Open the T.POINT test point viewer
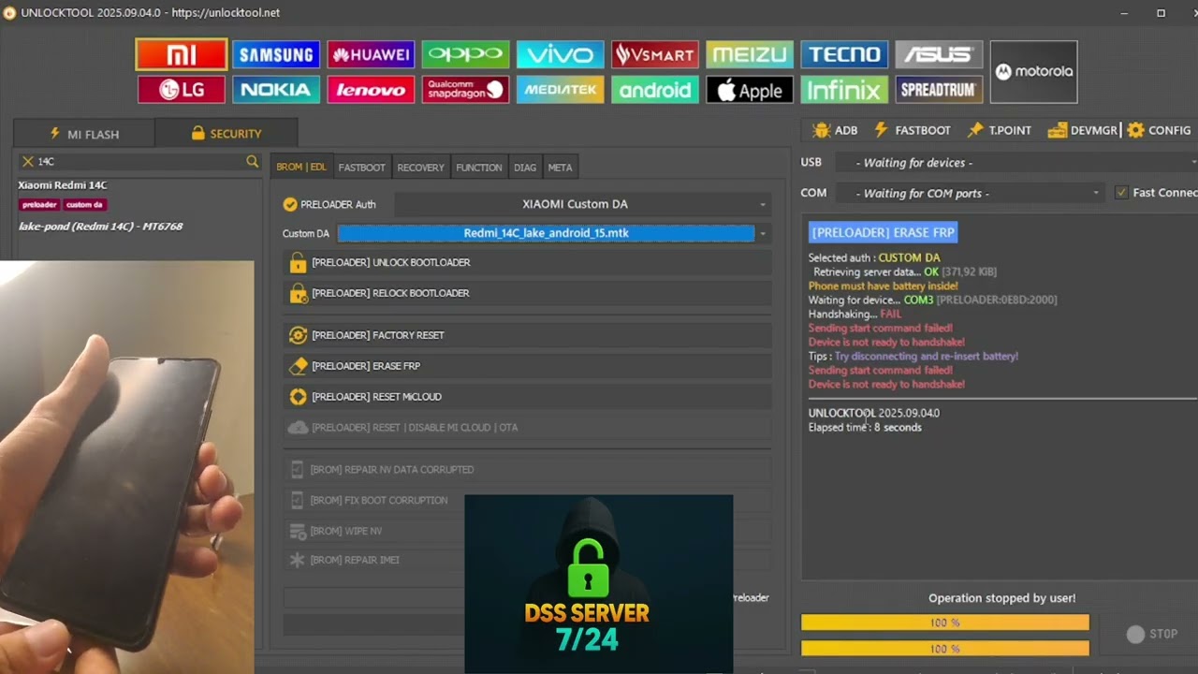The image size is (1198, 674). coord(999,130)
